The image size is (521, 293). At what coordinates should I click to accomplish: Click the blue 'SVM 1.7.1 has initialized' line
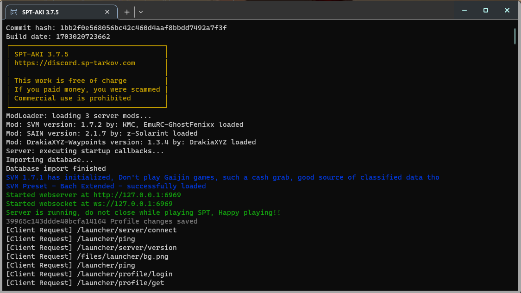coord(223,177)
